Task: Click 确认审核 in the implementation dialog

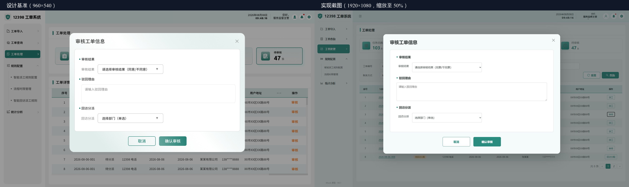Action: coord(487,142)
